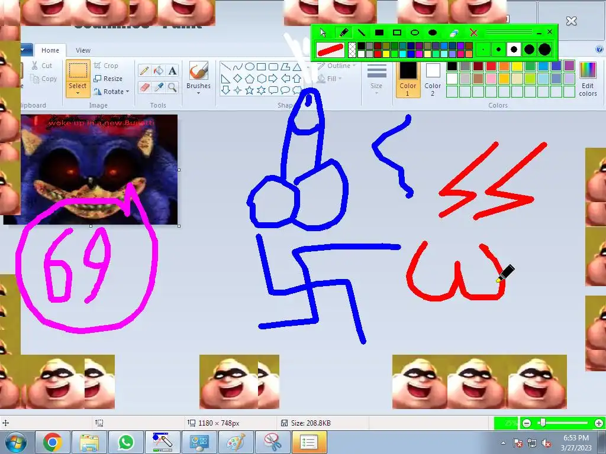Choose the Rectangle shape in Shapes gallery
This screenshot has height=454, width=606.
pos(261,67)
